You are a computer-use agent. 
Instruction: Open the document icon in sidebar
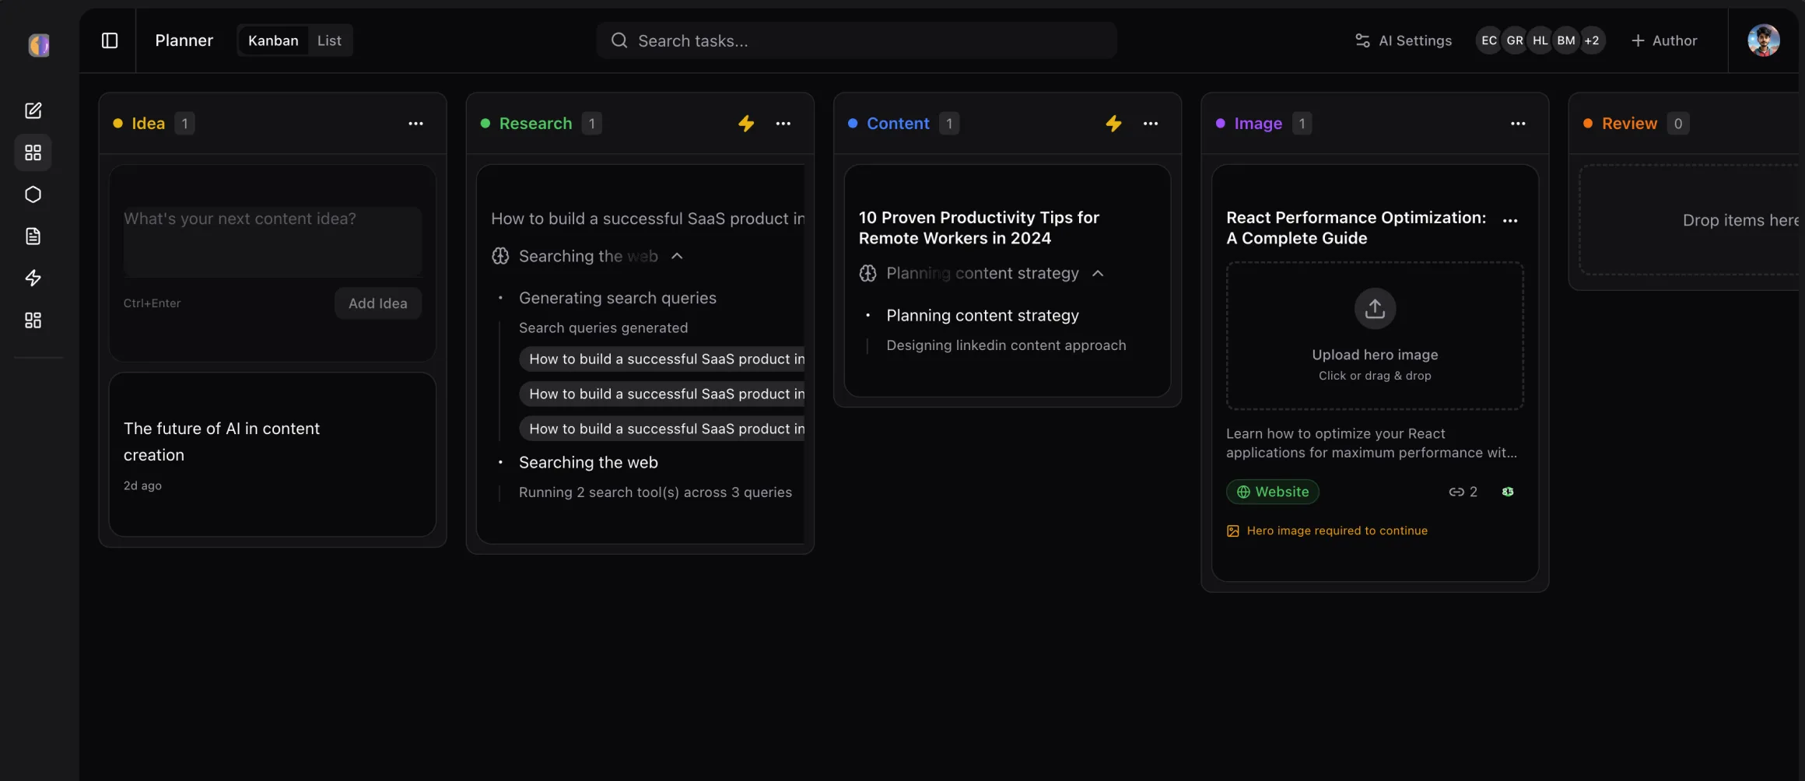(33, 236)
